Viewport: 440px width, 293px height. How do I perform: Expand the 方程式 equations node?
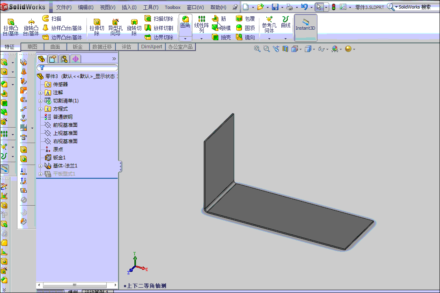click(x=41, y=109)
